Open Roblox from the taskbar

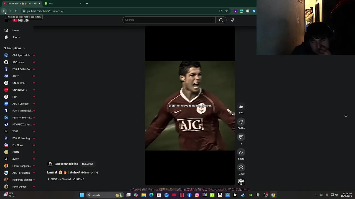point(235,195)
